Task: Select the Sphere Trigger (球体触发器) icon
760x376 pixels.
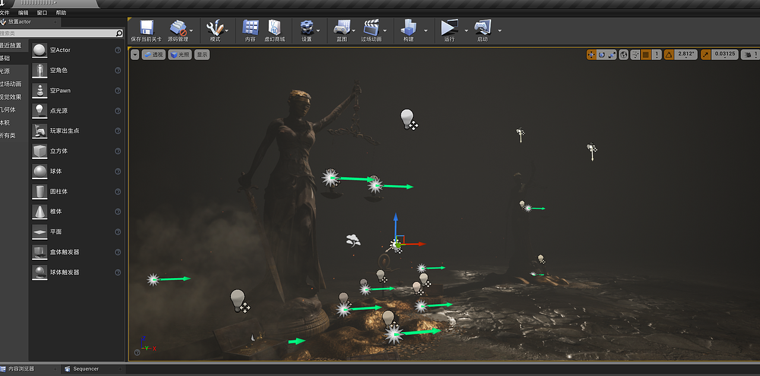Action: pos(40,272)
